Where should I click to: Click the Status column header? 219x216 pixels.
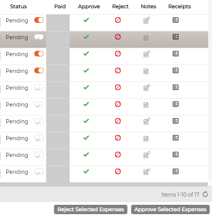pyautogui.click(x=18, y=6)
